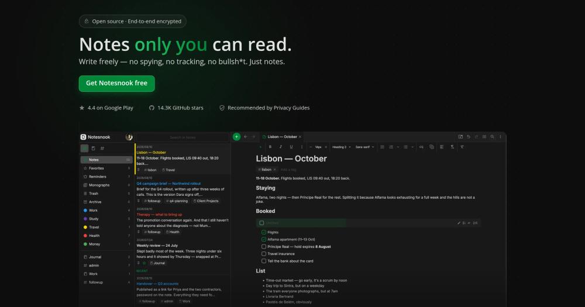Click the search icon in editor header
The height and width of the screenshot is (307, 585).
(492, 137)
